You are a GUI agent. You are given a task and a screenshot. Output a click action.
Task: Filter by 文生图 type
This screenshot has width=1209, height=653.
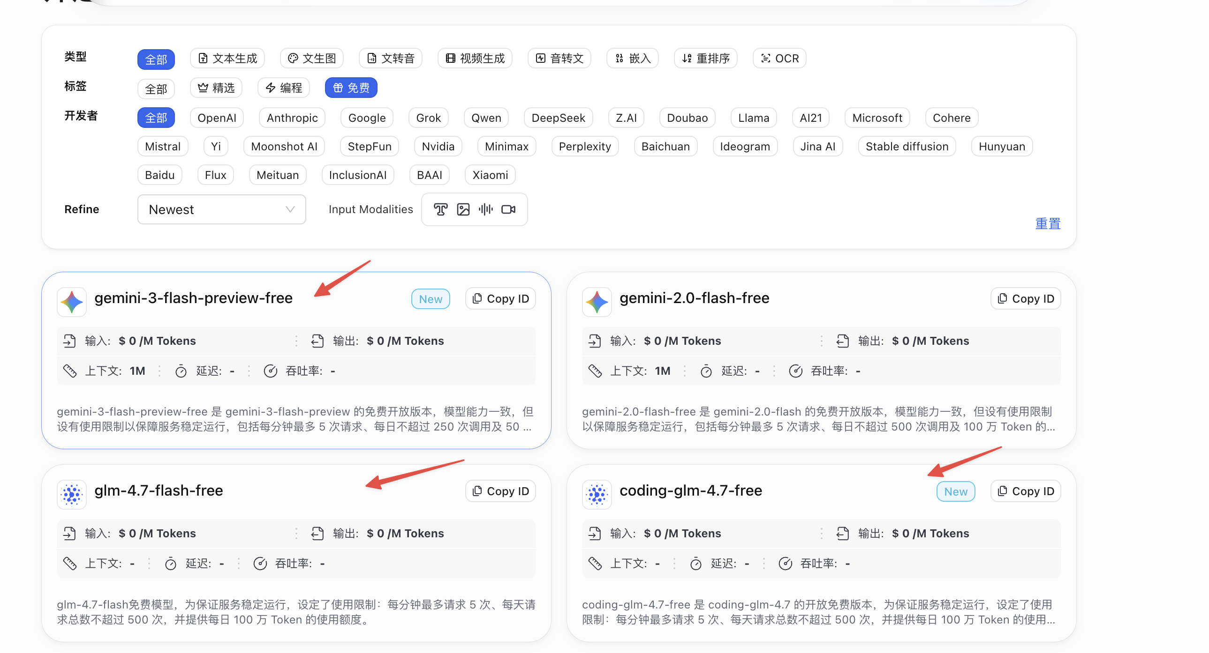tap(312, 58)
